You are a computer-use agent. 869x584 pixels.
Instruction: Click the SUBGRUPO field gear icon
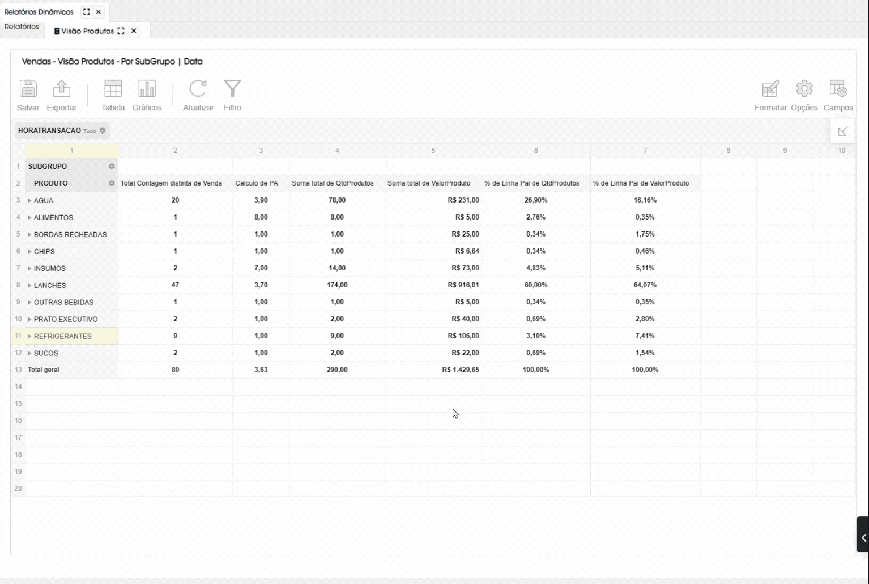click(x=112, y=166)
